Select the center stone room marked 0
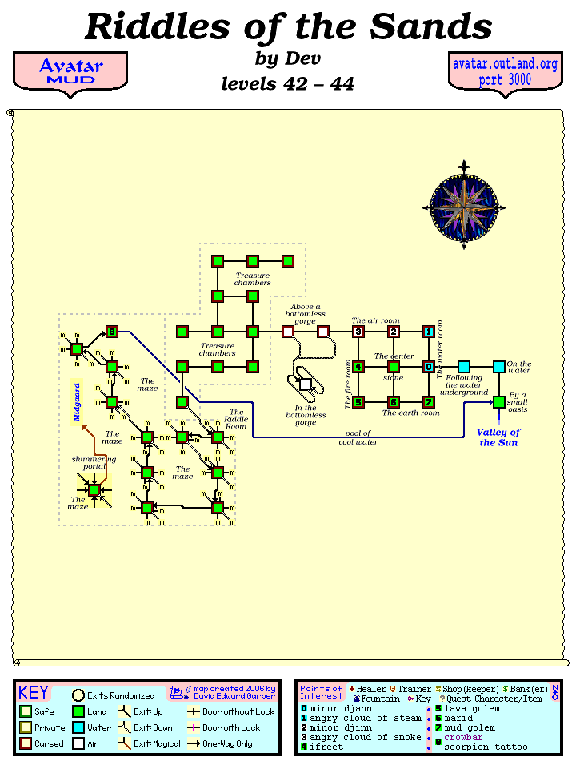 429,367
